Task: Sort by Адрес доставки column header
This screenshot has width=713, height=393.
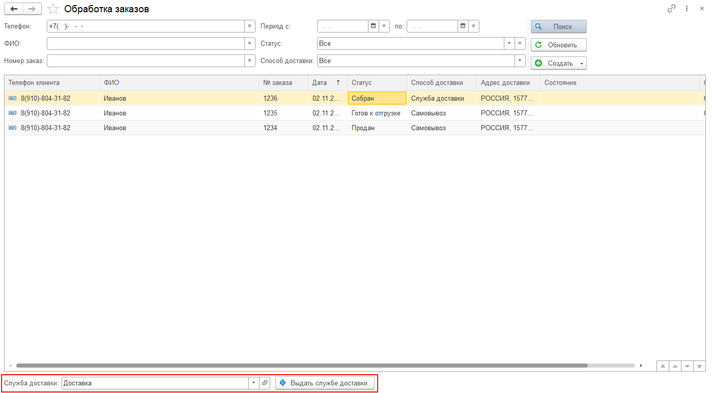Action: coord(508,82)
